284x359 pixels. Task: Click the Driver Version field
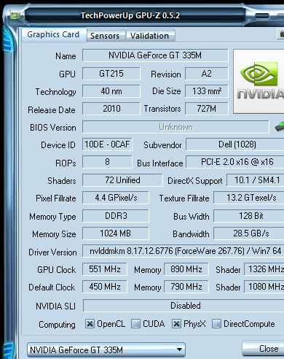point(183,251)
